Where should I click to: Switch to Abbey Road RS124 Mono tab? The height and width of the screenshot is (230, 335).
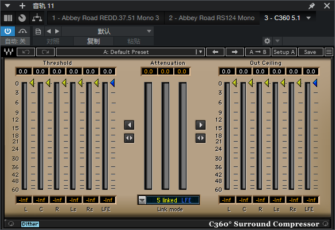211,18
